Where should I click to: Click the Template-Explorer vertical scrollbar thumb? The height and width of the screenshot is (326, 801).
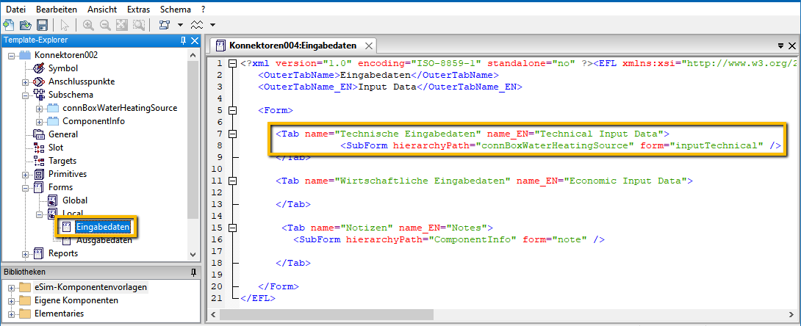point(193,140)
